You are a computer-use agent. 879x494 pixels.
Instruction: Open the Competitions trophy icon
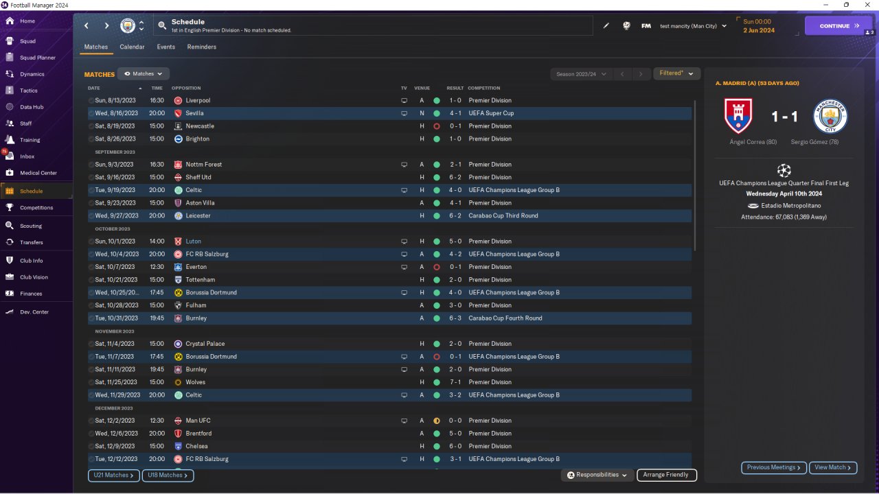[x=10, y=207]
